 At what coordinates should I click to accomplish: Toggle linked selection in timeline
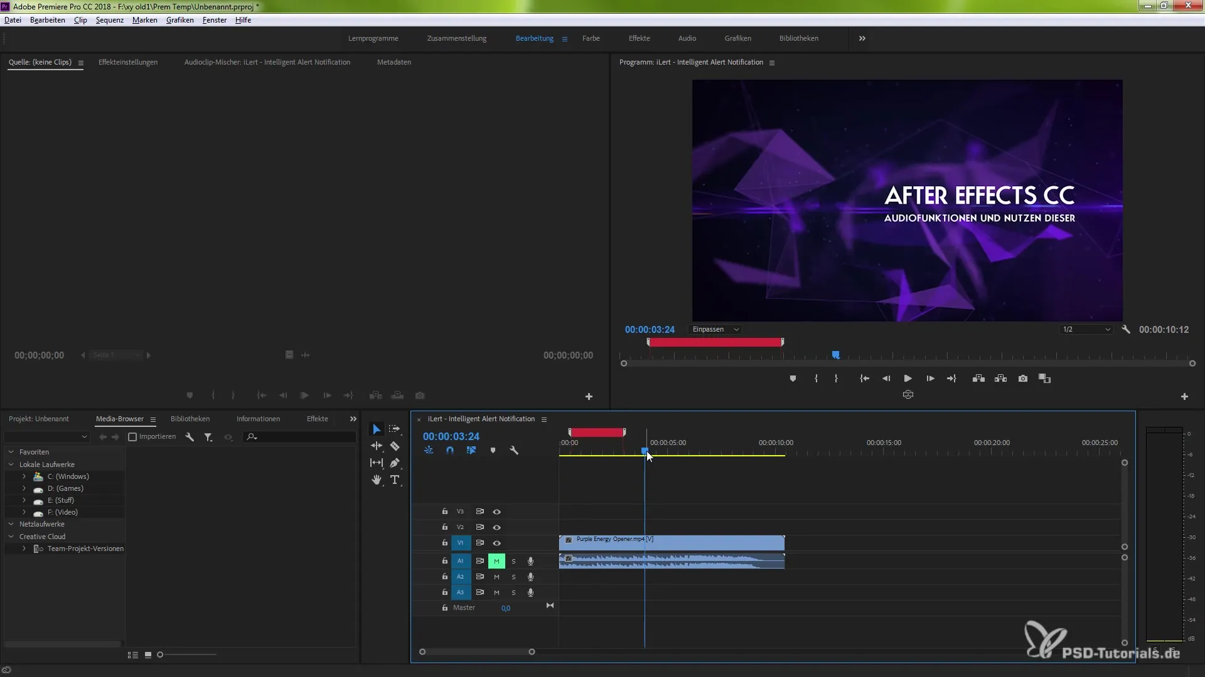(x=471, y=450)
